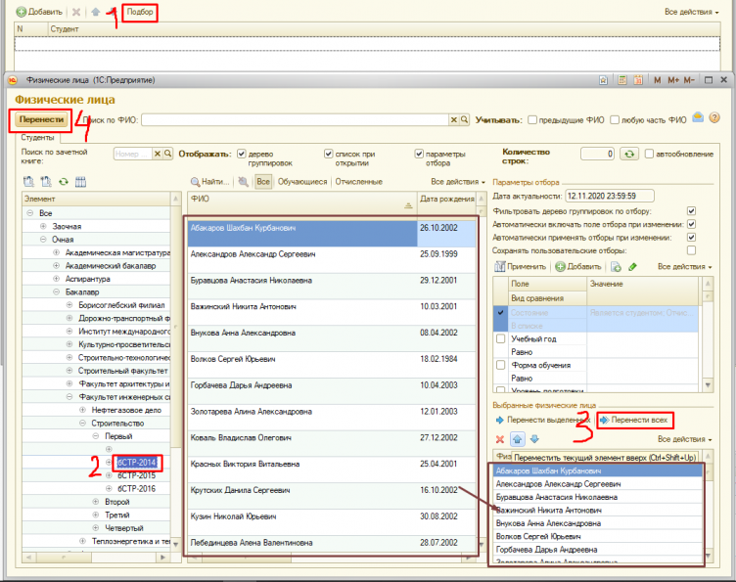Click the move-up arrow in back window toolbar

(x=96, y=12)
